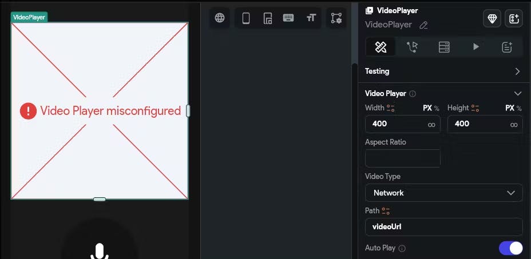Expand the Testing section
The height and width of the screenshot is (259, 531).
click(444, 71)
